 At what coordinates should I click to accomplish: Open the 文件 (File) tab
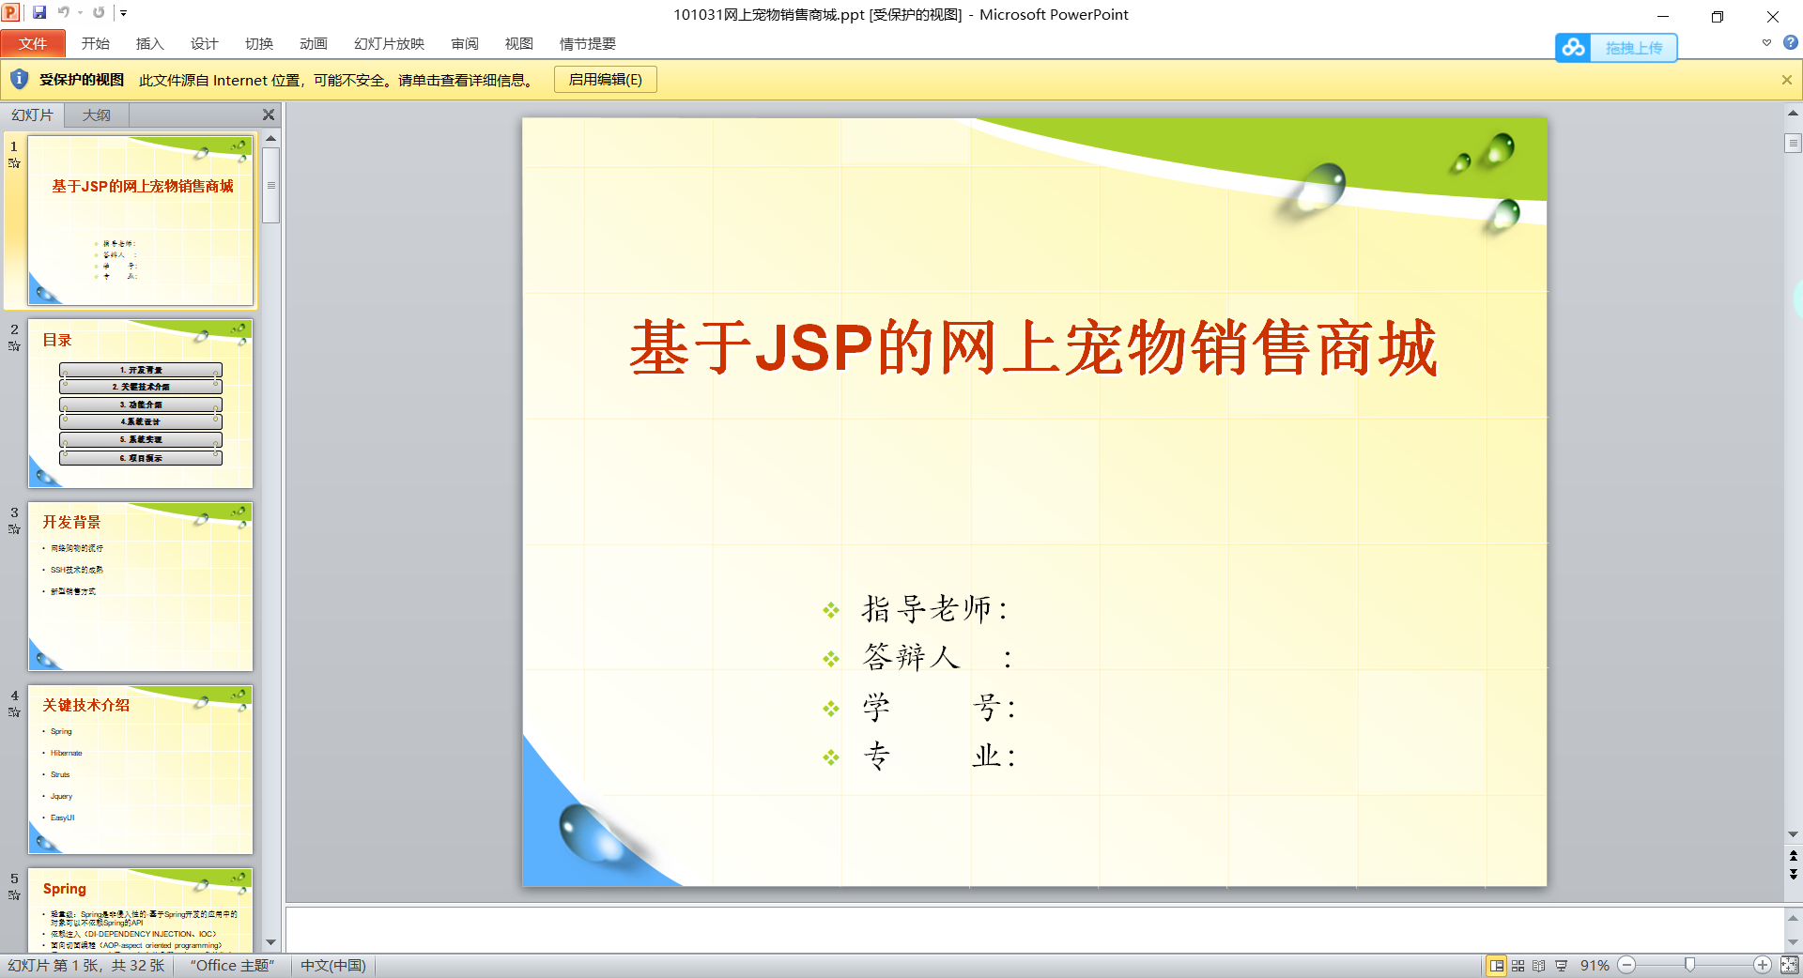[x=33, y=44]
